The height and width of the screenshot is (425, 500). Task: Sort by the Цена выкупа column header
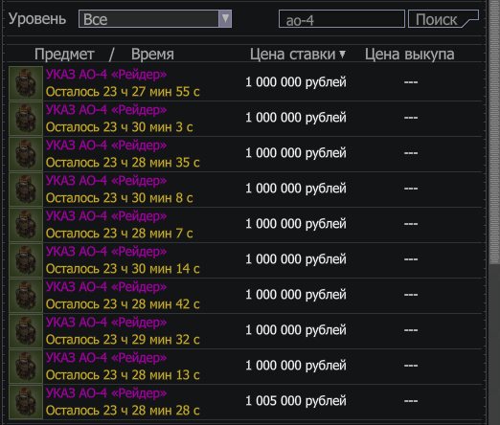(409, 55)
